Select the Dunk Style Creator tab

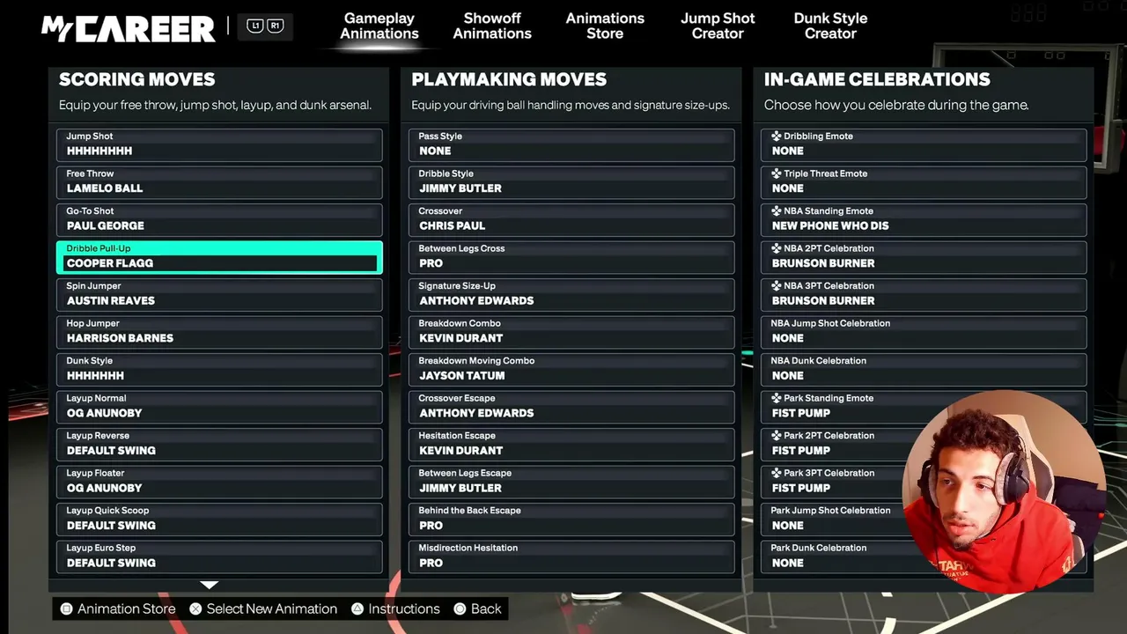[830, 26]
